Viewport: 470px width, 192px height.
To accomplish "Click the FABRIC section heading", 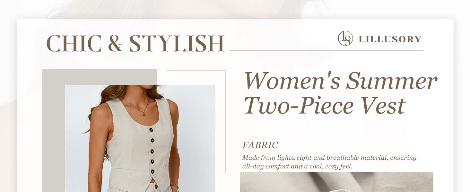I will coord(260,145).
